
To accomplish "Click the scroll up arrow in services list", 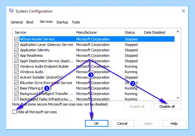I will point(178,31).
